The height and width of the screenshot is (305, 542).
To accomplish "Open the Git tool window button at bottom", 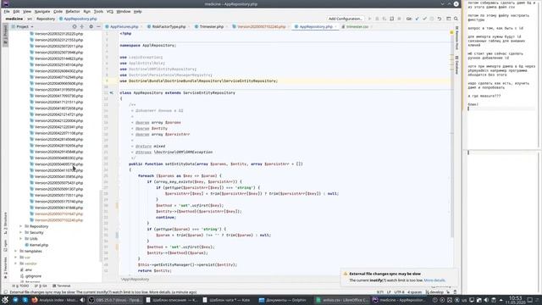I will pos(41,286).
